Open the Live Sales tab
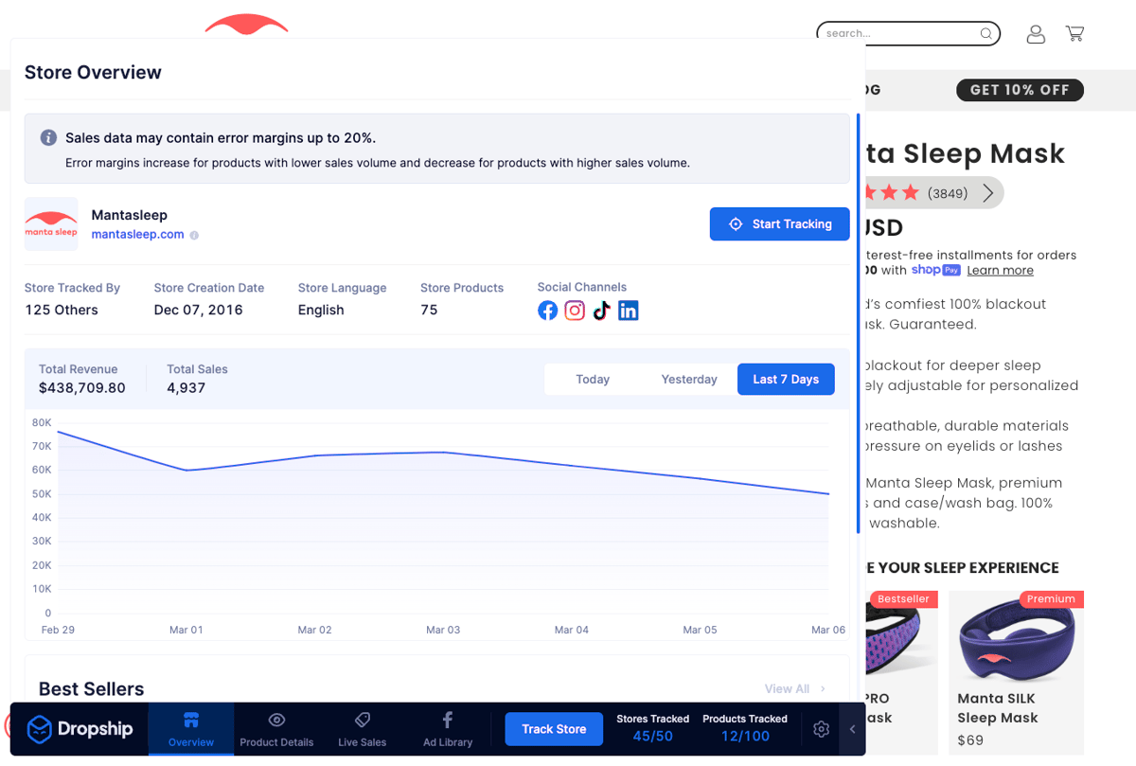The height and width of the screenshot is (766, 1136). point(362,729)
